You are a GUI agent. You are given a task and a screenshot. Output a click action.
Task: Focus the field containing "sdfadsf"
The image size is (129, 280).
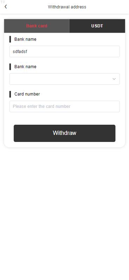64,52
